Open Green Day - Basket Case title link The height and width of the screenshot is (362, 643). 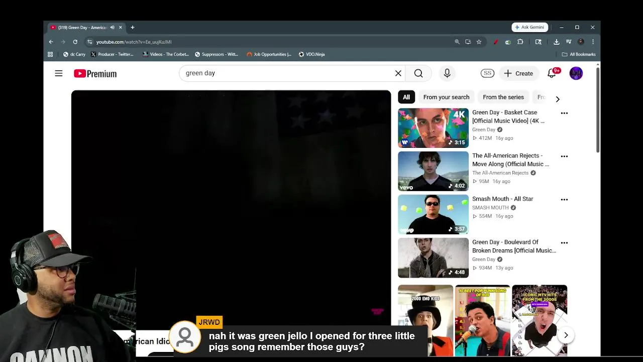[x=508, y=117]
